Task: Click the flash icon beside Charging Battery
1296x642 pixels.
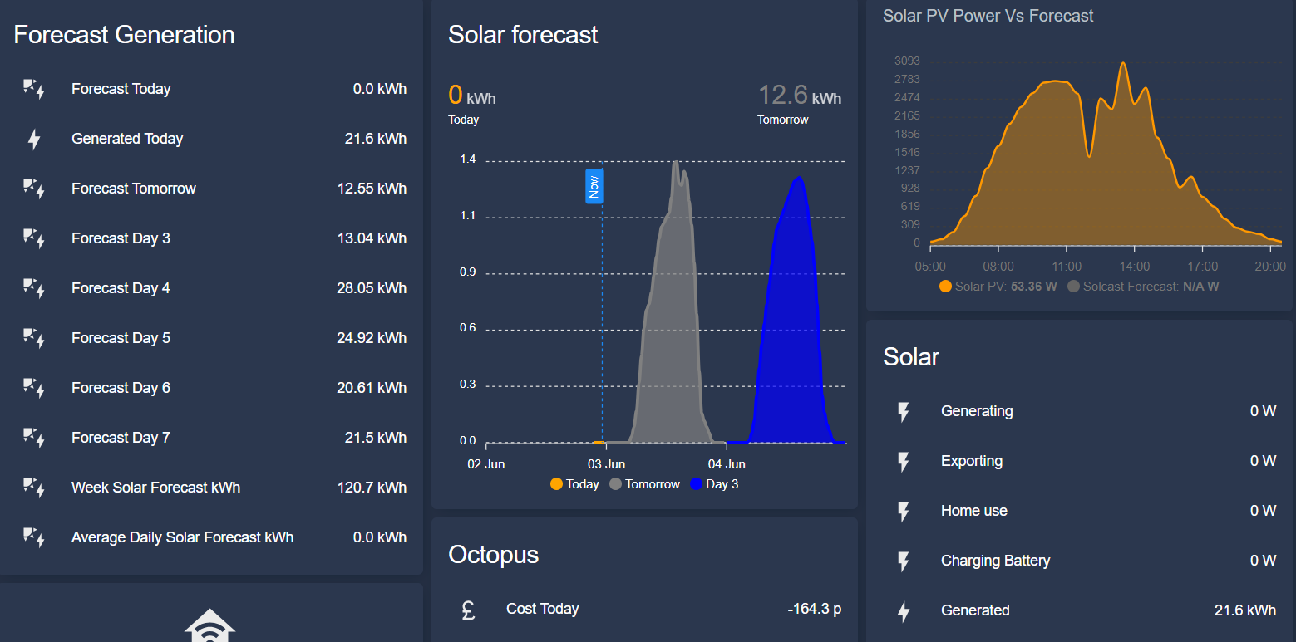Action: tap(904, 561)
